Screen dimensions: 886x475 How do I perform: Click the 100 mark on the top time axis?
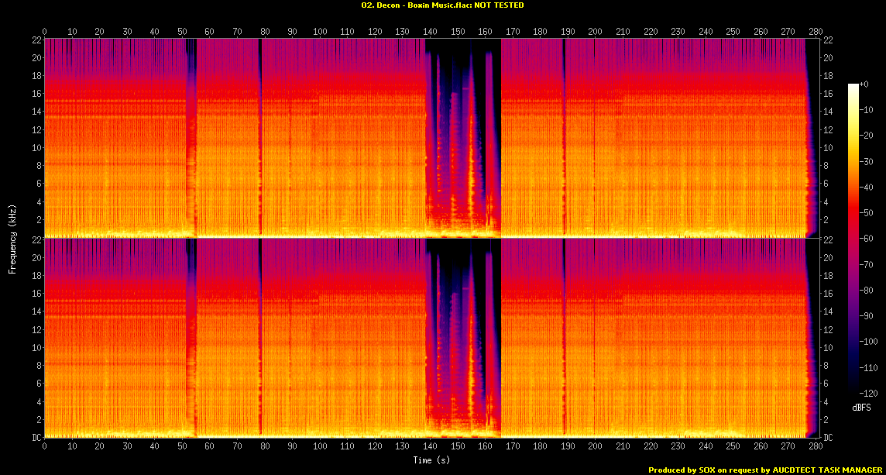320,32
